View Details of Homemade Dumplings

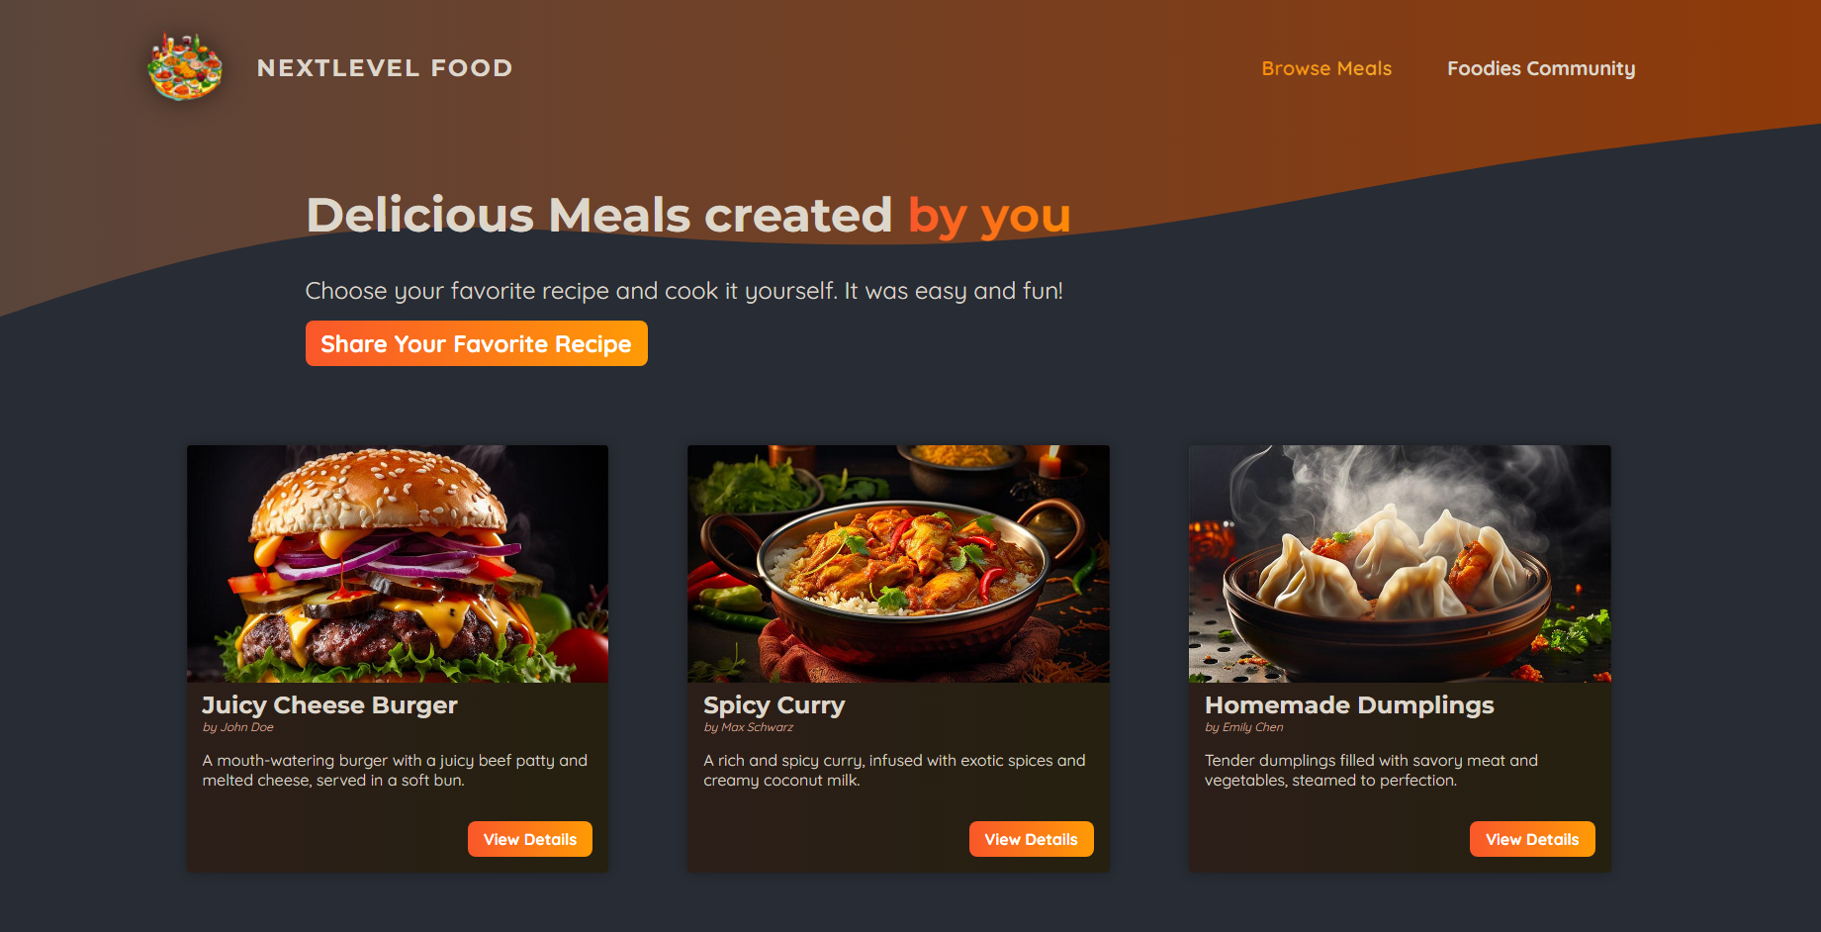[1532, 839]
